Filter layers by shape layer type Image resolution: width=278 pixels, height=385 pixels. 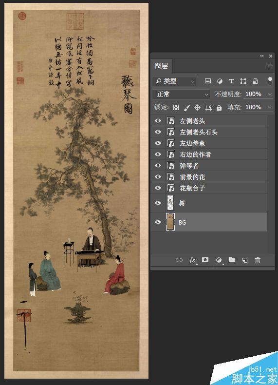tap(243, 81)
